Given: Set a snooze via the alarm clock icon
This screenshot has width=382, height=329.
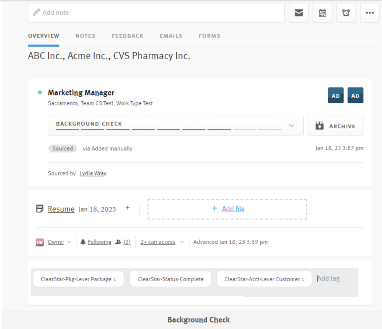Looking at the screenshot, I should click(x=346, y=13).
